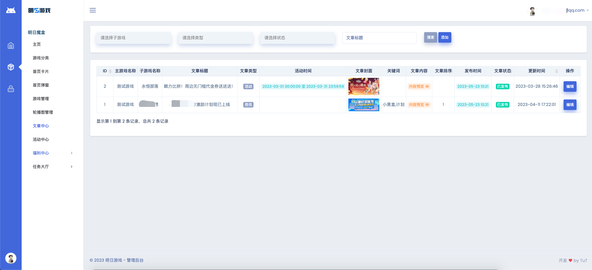Open the cover thumbnail of article 2
The image size is (592, 270).
(x=364, y=86)
